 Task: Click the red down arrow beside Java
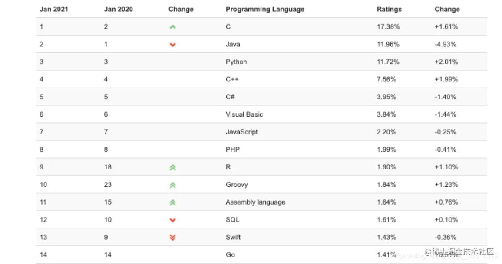172,45
